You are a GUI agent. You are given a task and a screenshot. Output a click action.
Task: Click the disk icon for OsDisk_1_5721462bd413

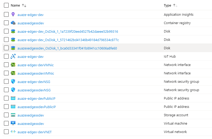pos(13,40)
